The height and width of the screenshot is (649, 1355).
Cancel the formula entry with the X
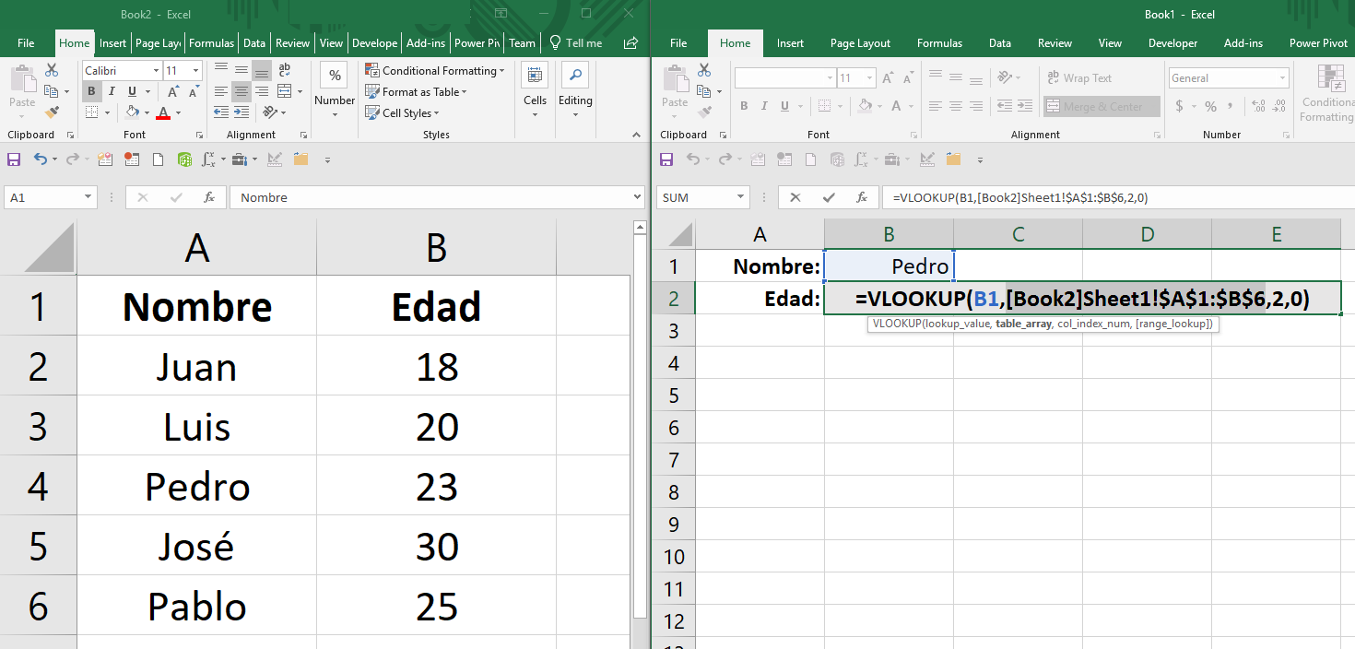point(795,197)
